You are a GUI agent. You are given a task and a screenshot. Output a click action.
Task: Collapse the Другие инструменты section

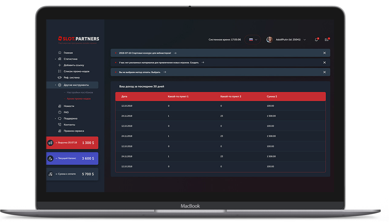(x=76, y=85)
